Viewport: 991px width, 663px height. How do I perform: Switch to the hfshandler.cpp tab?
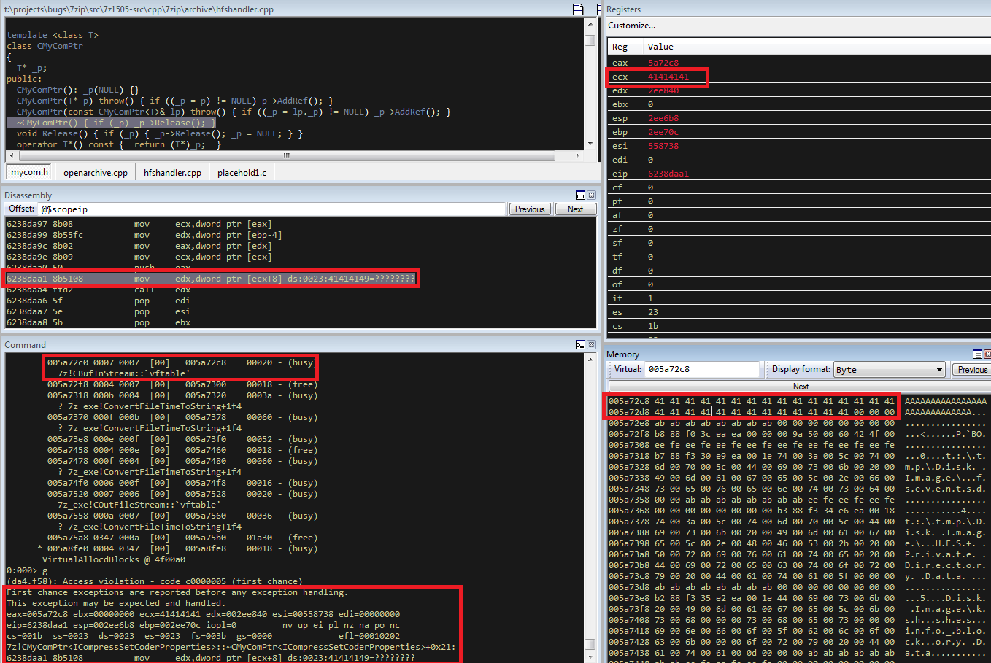(172, 173)
